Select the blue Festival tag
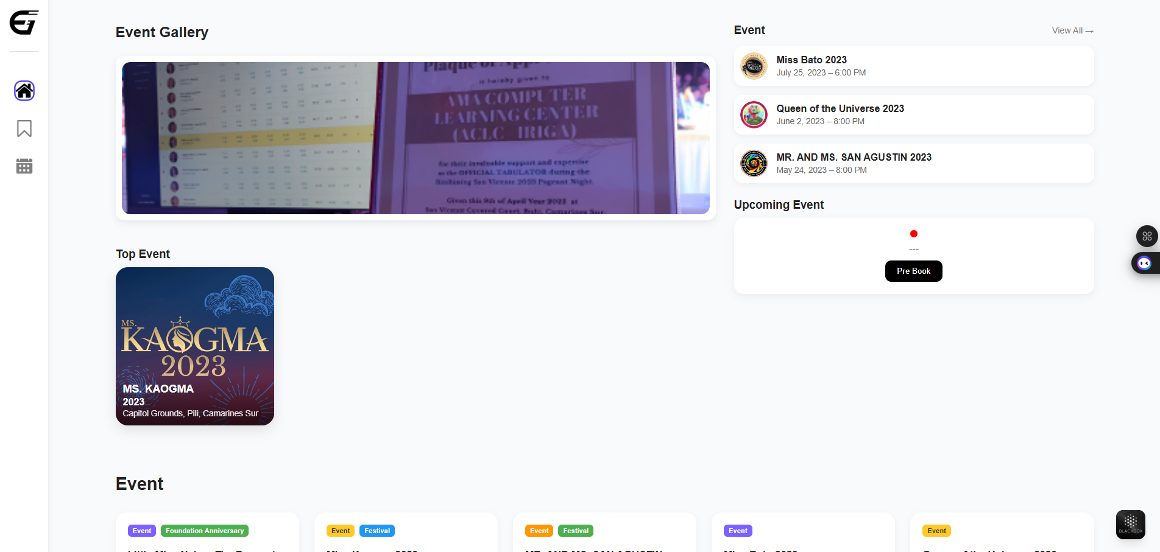This screenshot has height=552, width=1160. (377, 531)
